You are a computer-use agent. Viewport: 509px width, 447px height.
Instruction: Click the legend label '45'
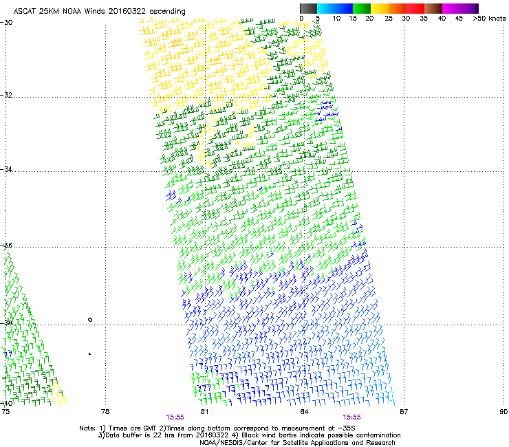click(x=459, y=19)
